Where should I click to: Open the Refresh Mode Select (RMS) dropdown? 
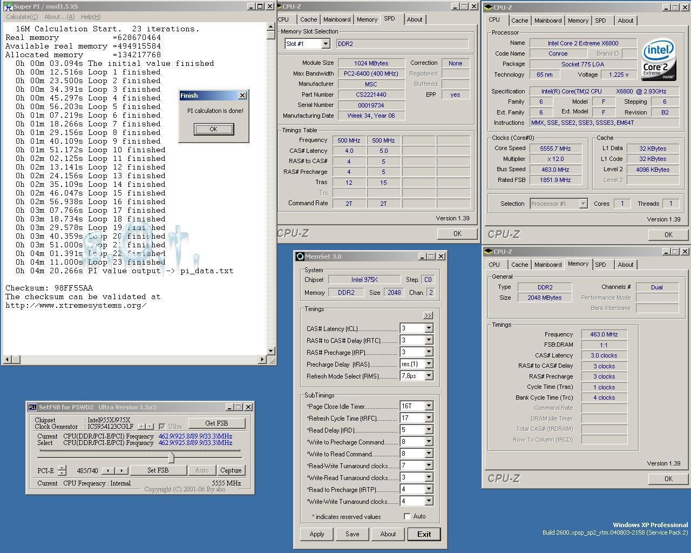pyautogui.click(x=429, y=376)
